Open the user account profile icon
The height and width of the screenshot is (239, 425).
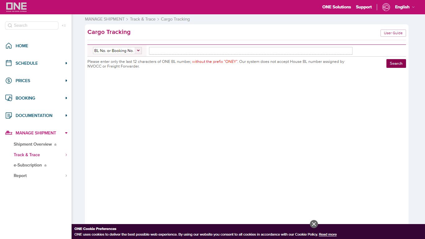tap(386, 7)
